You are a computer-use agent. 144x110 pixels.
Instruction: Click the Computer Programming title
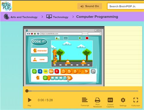(x=97, y=17)
